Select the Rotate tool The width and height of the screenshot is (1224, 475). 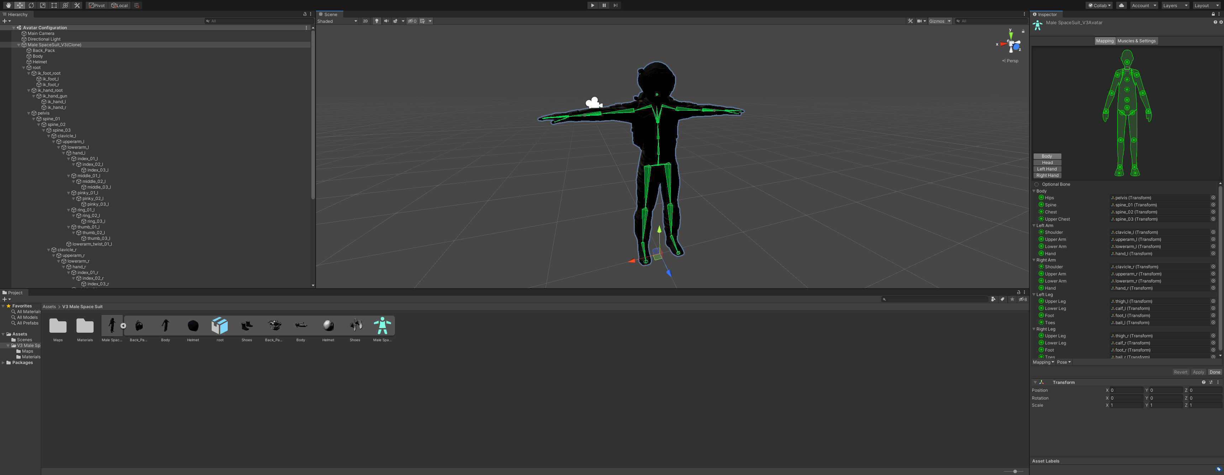(31, 5)
